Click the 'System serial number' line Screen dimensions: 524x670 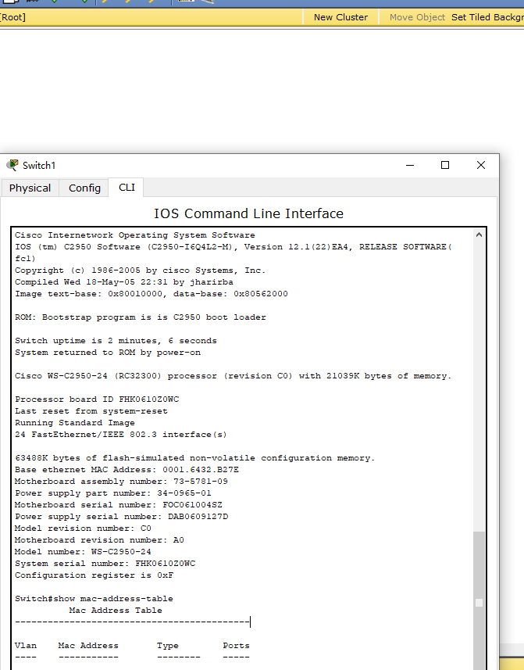pyautogui.click(x=105, y=563)
